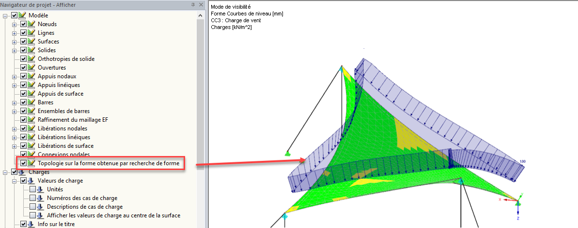Uncheck the Nœuds checkbox

(24, 24)
